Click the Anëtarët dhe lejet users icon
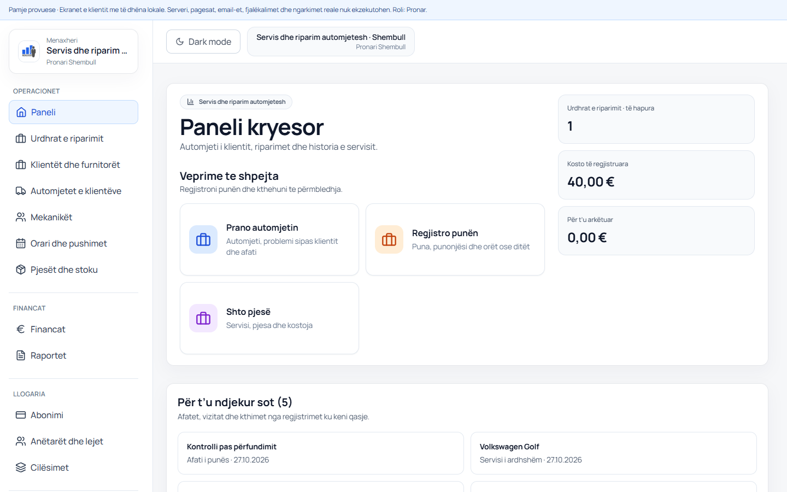 point(21,441)
